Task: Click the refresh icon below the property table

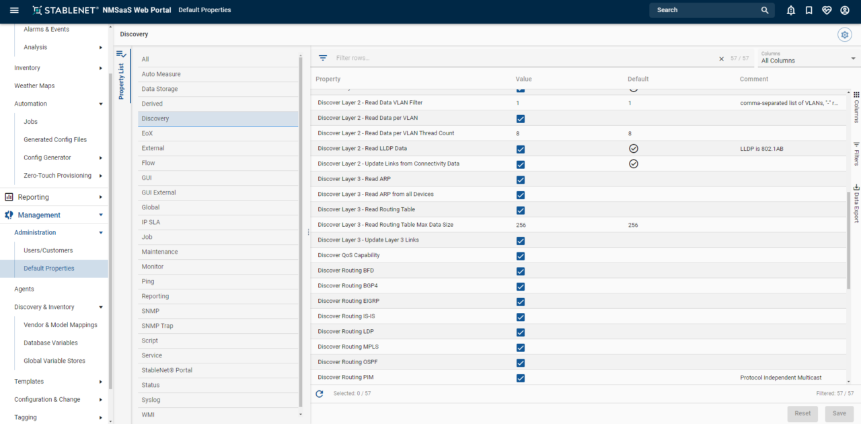Action: 320,394
